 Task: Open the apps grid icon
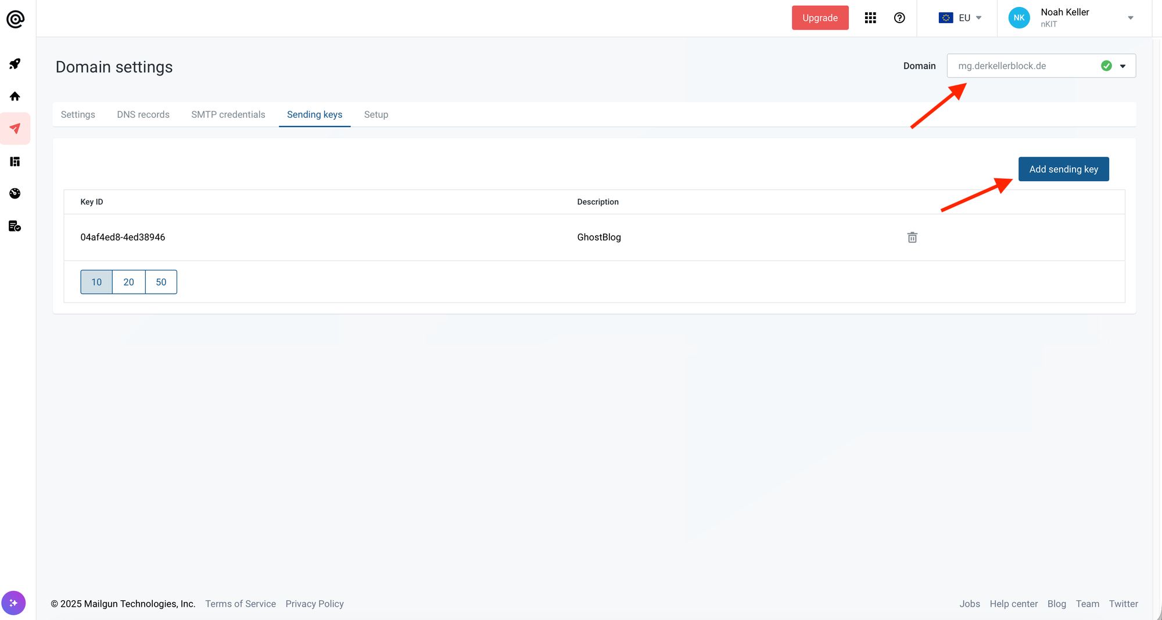[870, 18]
